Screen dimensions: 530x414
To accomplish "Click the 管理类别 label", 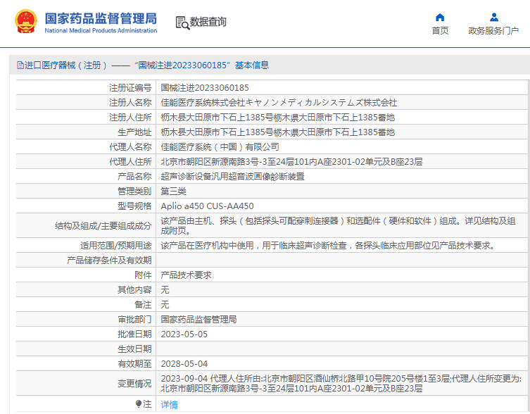I will click(x=134, y=192).
